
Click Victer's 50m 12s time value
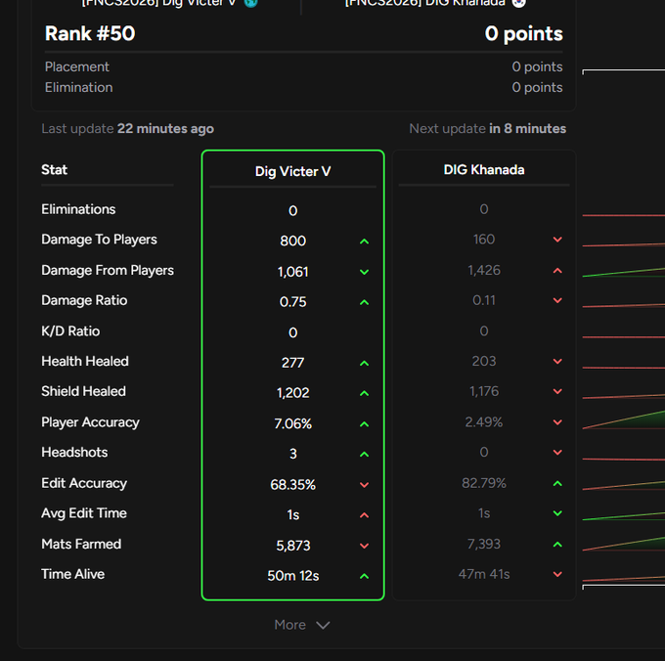292,576
